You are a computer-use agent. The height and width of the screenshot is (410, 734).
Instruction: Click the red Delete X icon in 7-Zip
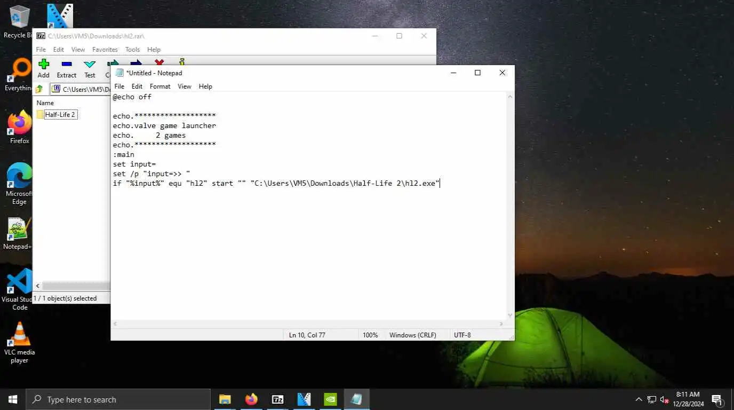coord(159,62)
